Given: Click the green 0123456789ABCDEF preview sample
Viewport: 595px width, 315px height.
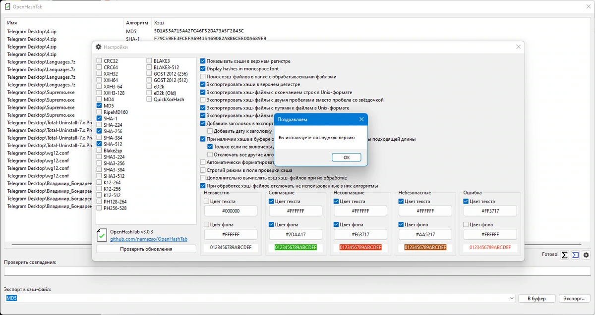Looking at the screenshot, I should coord(296,247).
